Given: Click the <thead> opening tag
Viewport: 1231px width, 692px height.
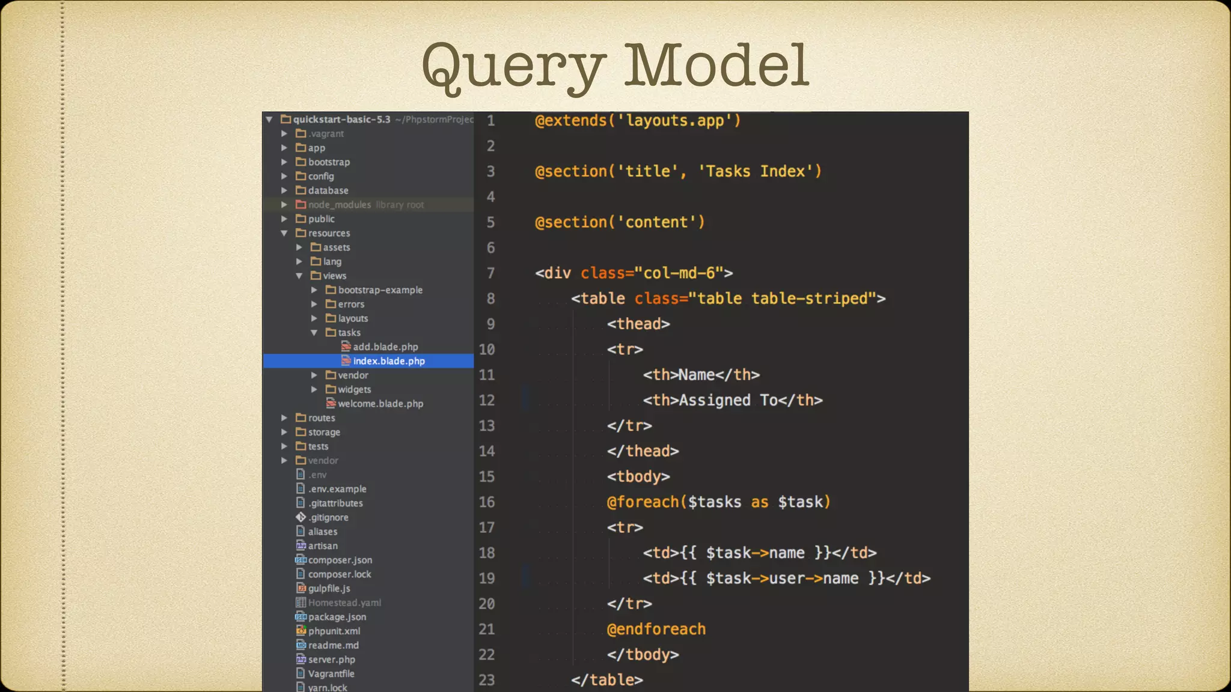Looking at the screenshot, I should (638, 324).
